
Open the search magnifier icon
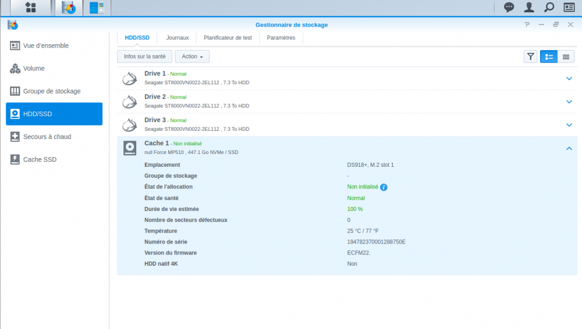548,8
